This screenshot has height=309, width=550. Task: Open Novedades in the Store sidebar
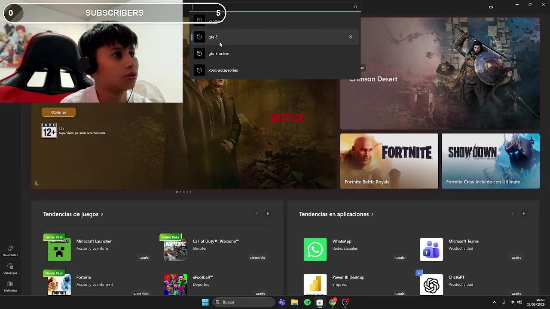coord(10,251)
